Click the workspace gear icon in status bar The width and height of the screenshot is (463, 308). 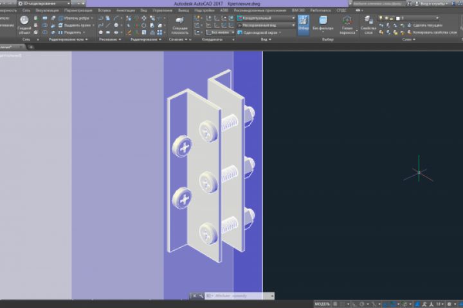pos(449,304)
